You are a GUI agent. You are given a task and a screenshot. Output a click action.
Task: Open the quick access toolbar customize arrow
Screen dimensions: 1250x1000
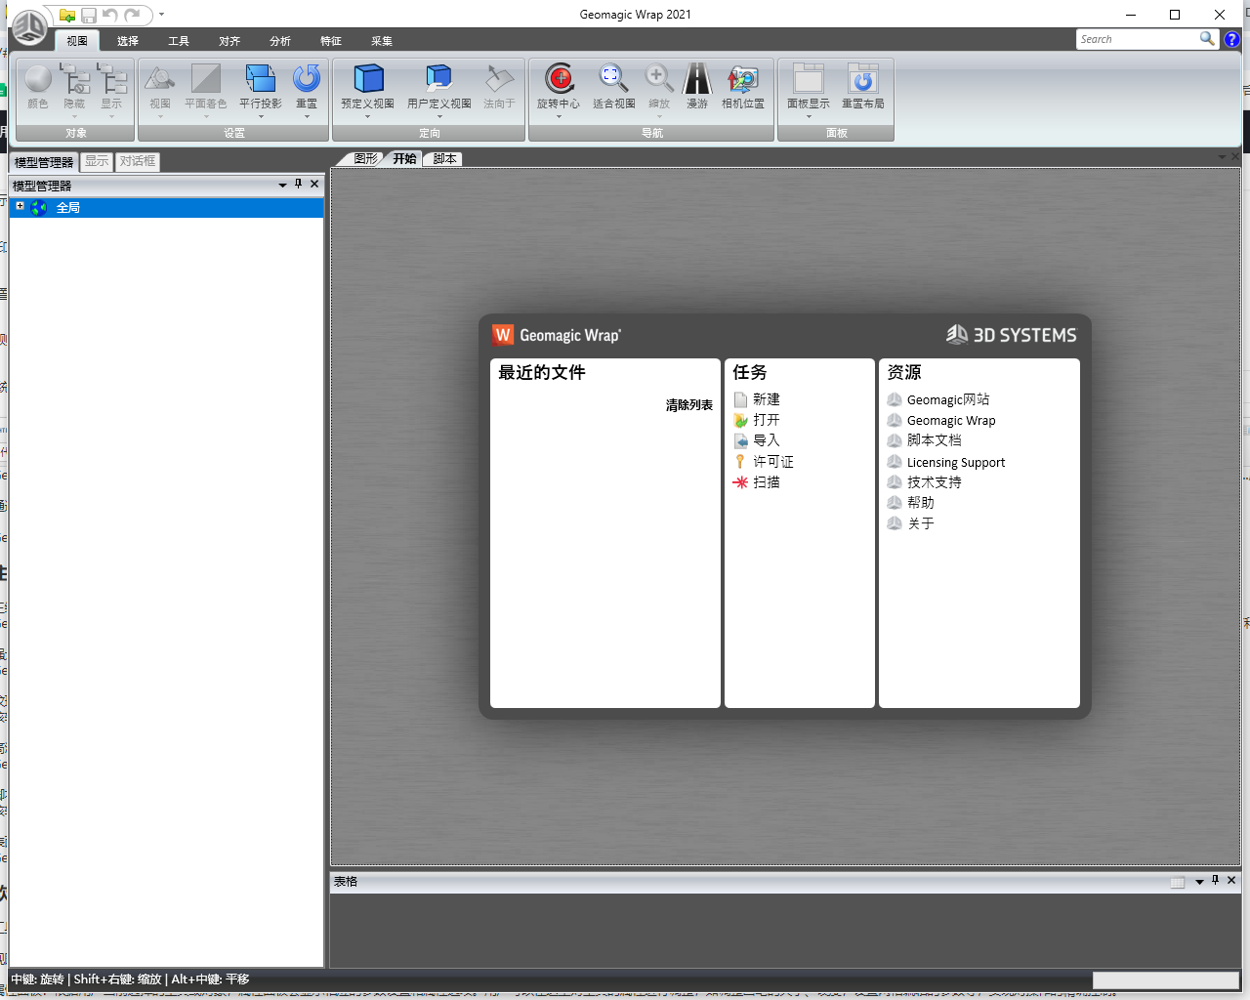pyautogui.click(x=161, y=15)
